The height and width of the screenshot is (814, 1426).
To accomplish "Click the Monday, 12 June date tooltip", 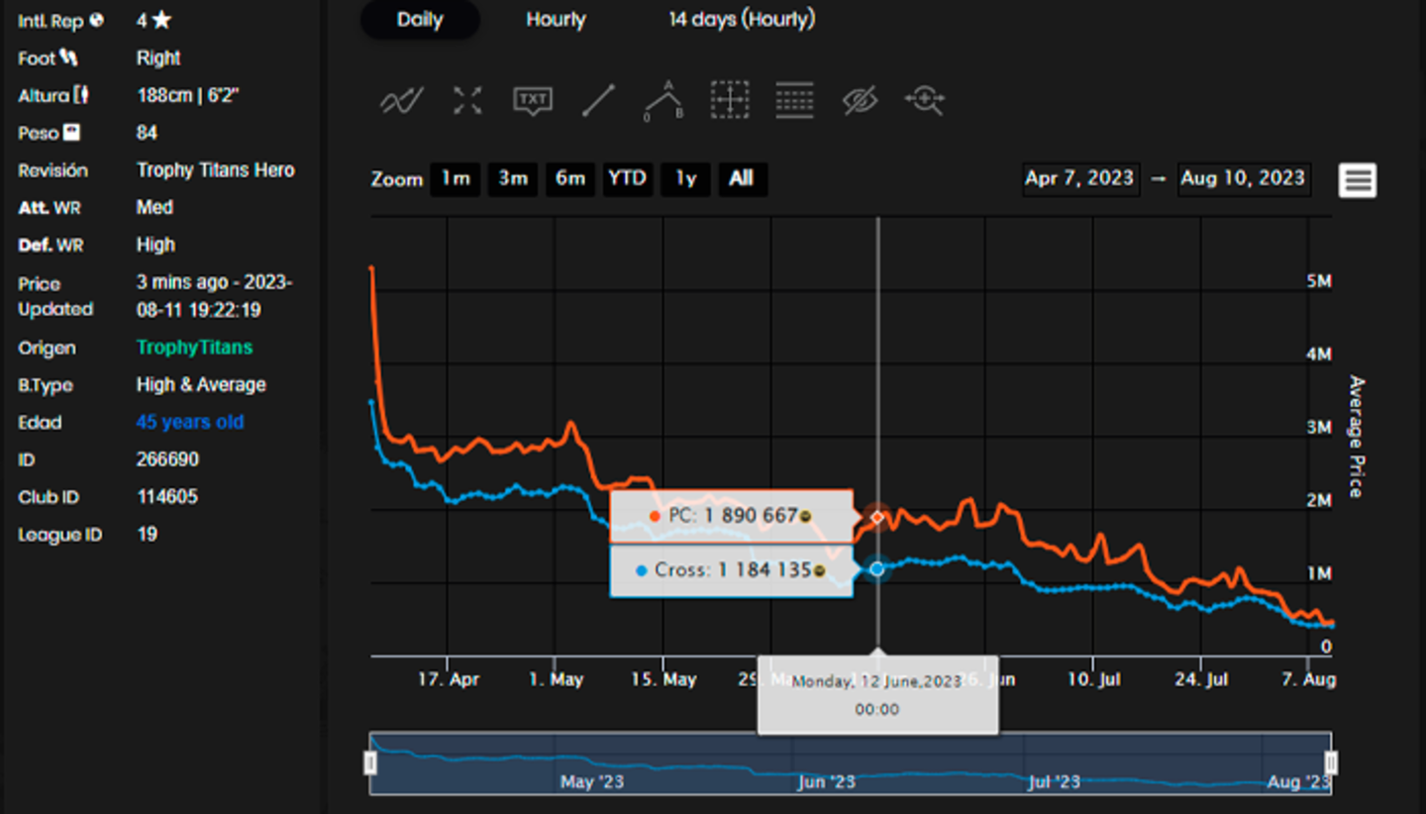I will [x=877, y=695].
